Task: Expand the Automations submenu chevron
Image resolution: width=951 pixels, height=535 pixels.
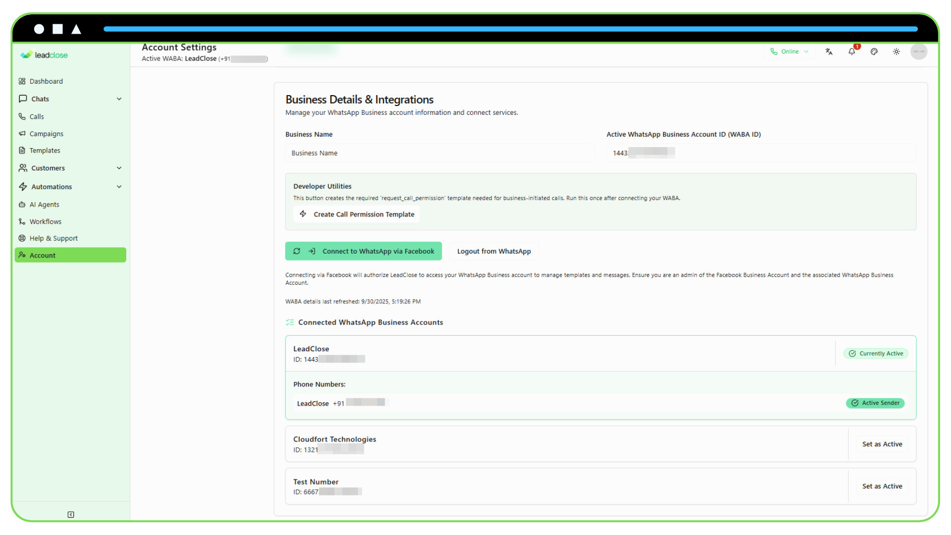Action: click(x=119, y=187)
